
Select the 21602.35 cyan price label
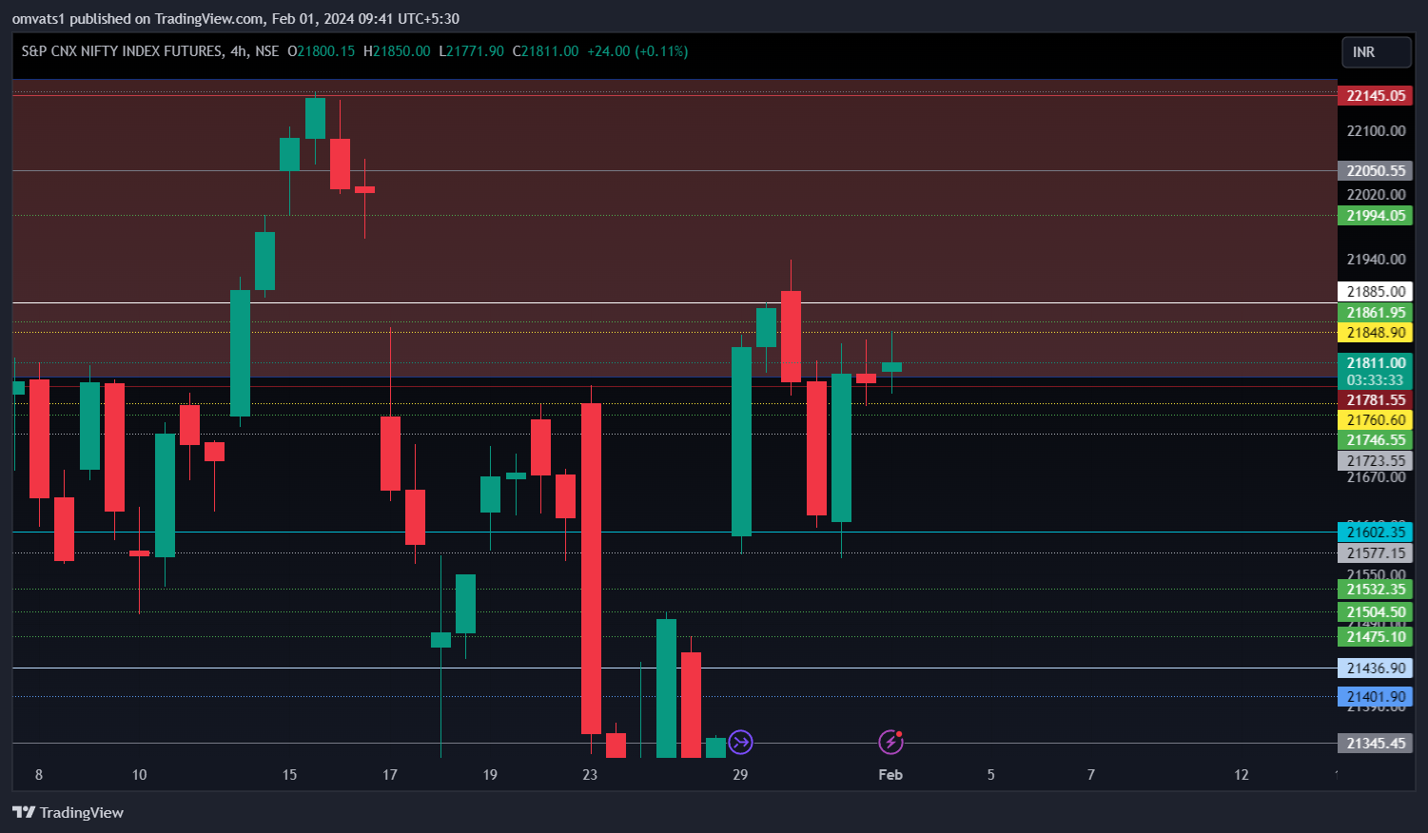[1375, 533]
